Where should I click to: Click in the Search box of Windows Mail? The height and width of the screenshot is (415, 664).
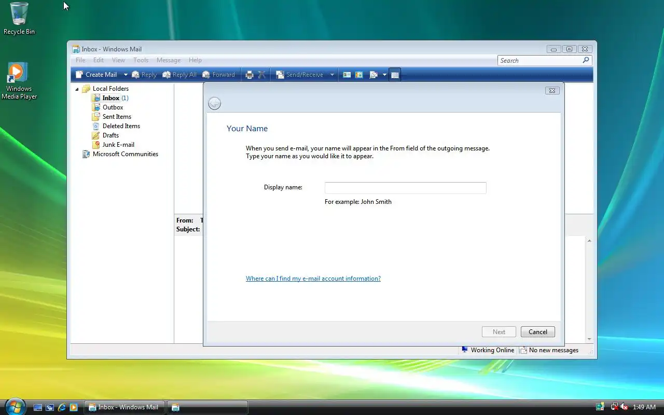tap(539, 60)
